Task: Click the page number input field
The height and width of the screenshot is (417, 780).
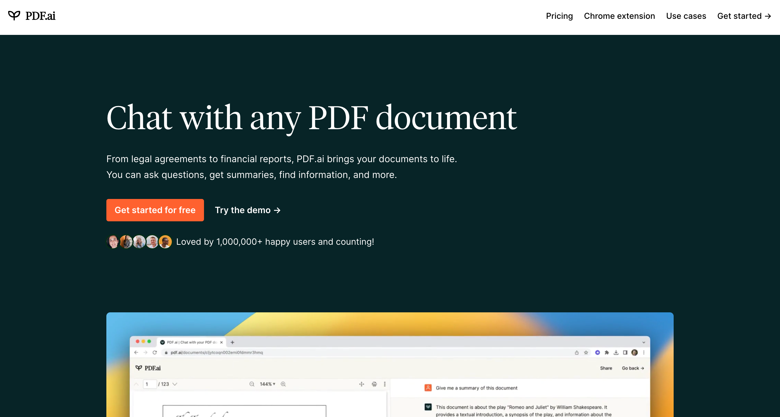Action: (149, 384)
